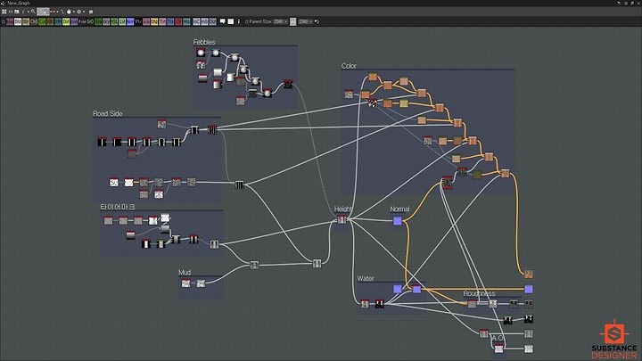
Task: Toggle the size link lock between the size fields
Action: pos(292,21)
